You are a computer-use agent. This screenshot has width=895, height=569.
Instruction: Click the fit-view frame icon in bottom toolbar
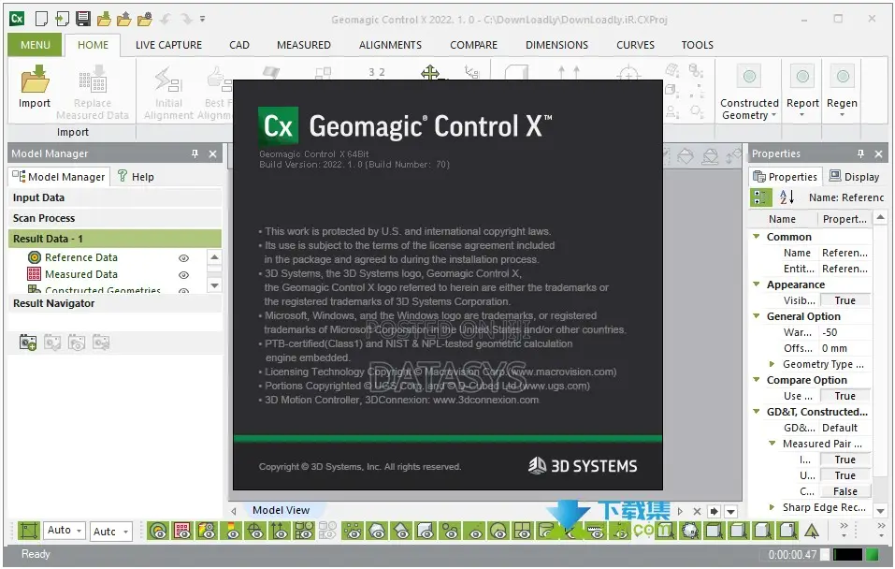pyautogui.click(x=28, y=531)
